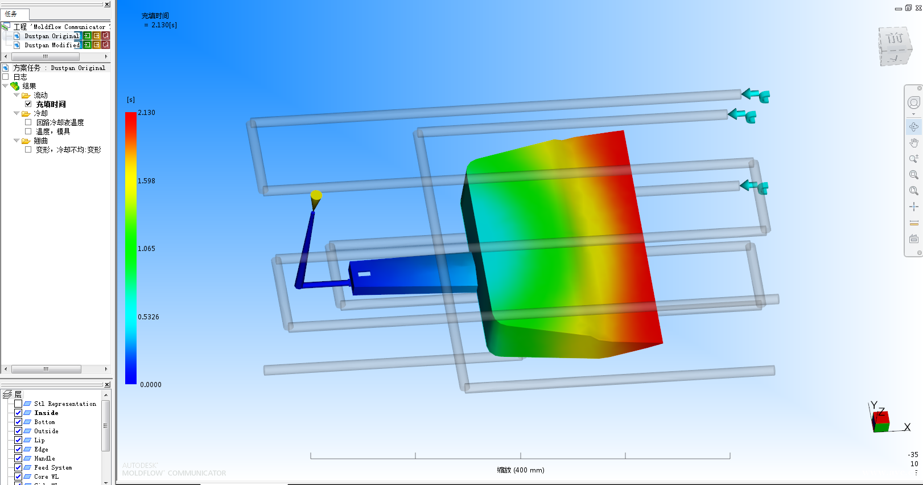The width and height of the screenshot is (923, 485).
Task: Collapse the 翘曲 folder
Action: pyautogui.click(x=17, y=141)
